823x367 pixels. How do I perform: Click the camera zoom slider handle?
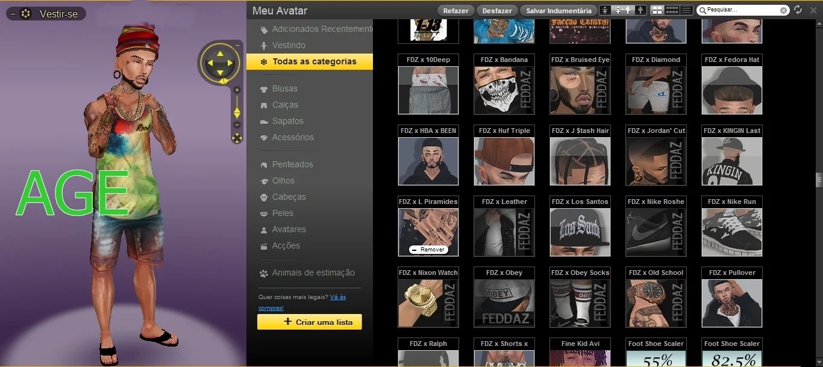pos(237,113)
